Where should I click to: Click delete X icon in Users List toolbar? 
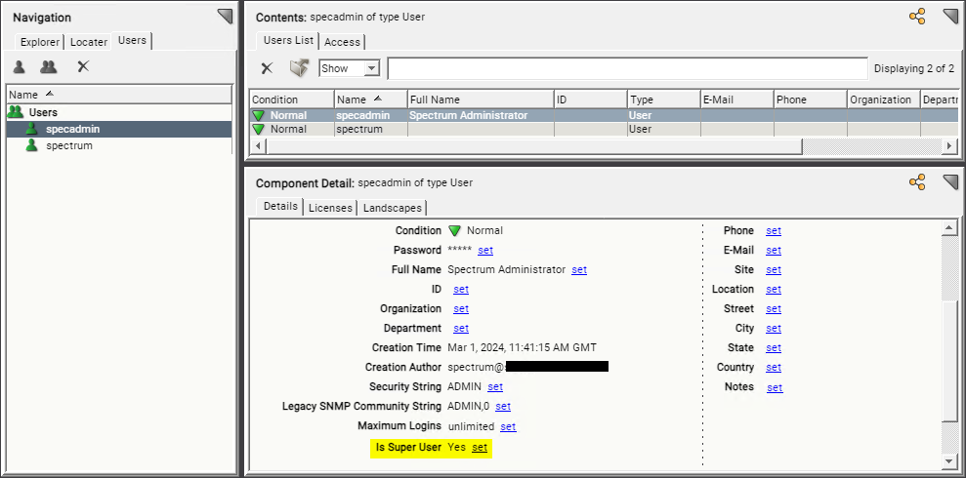click(266, 68)
